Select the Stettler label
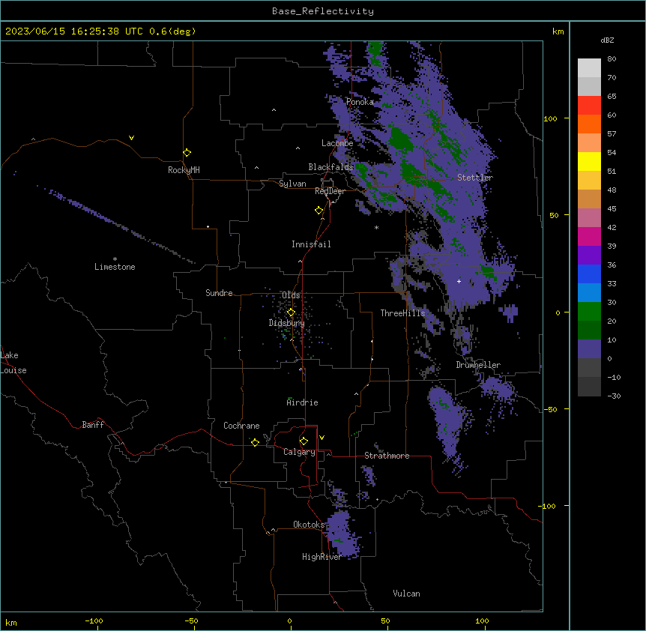Viewport: 646px width, 631px height. click(x=475, y=178)
